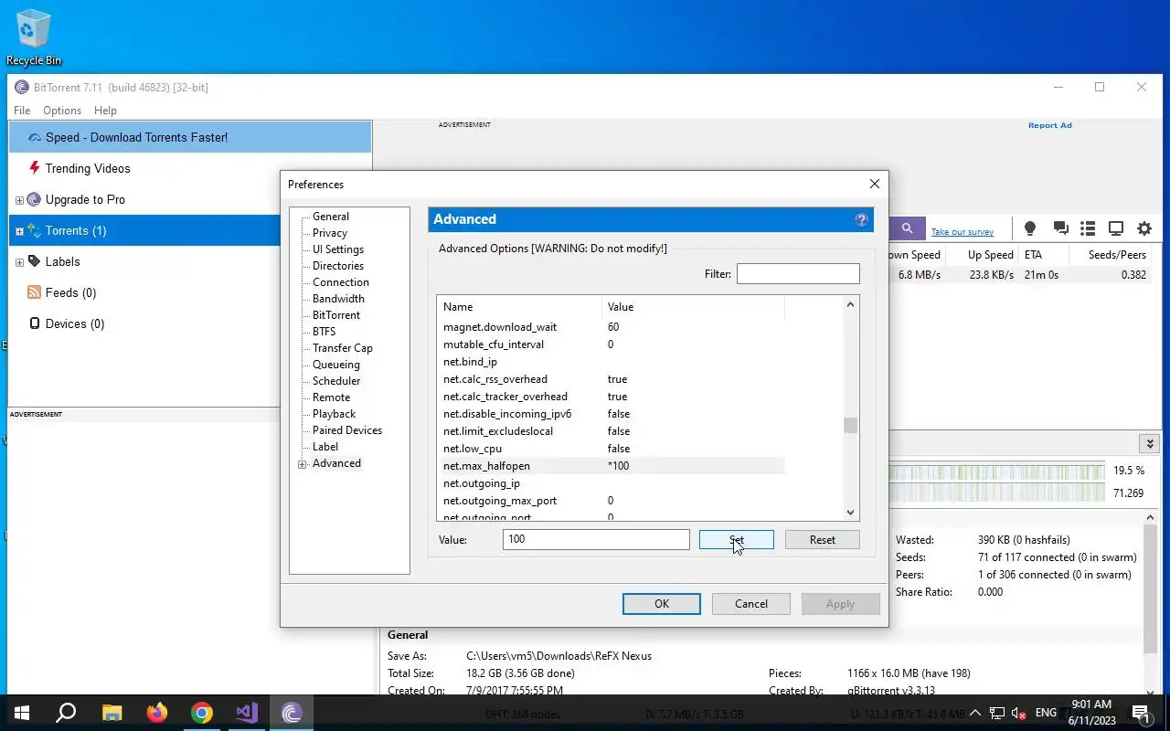The image size is (1170, 731).
Task: Open the Help menu
Action: (x=105, y=110)
